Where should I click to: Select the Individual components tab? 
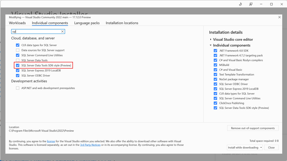click(x=50, y=23)
